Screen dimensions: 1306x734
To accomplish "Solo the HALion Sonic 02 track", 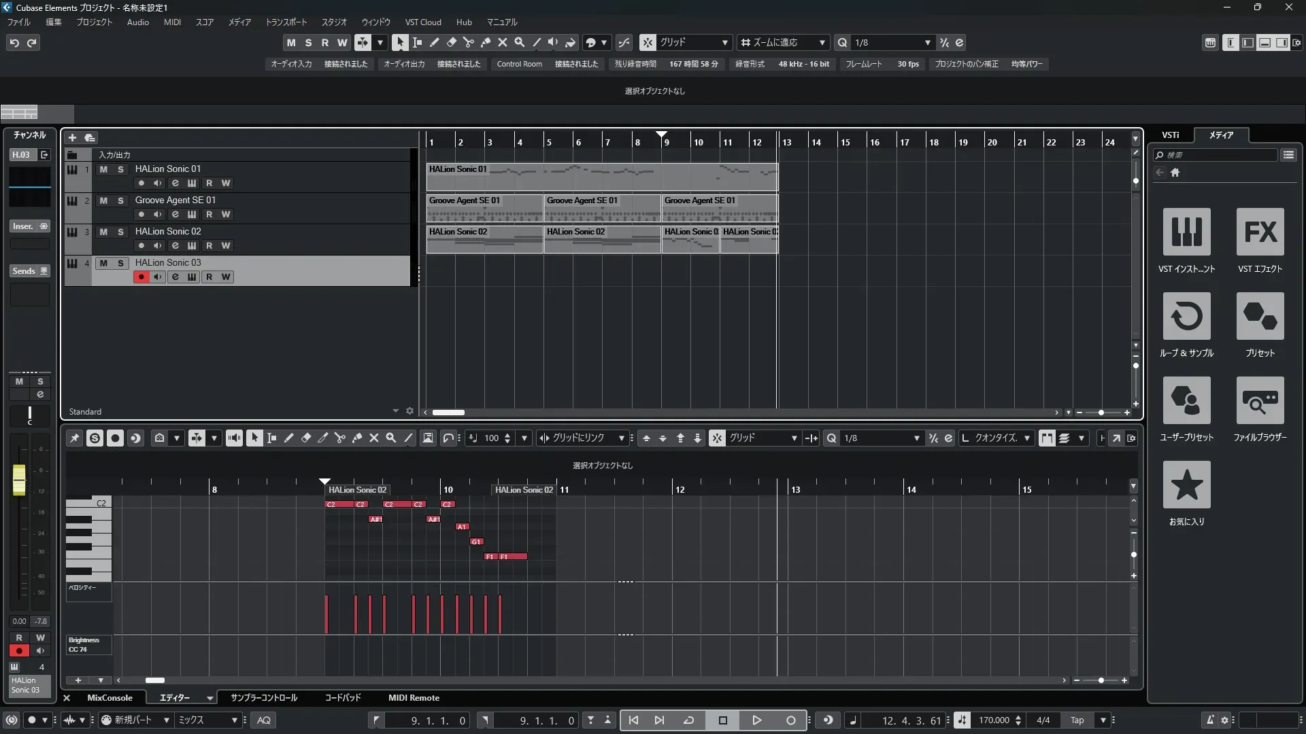I will (x=120, y=232).
